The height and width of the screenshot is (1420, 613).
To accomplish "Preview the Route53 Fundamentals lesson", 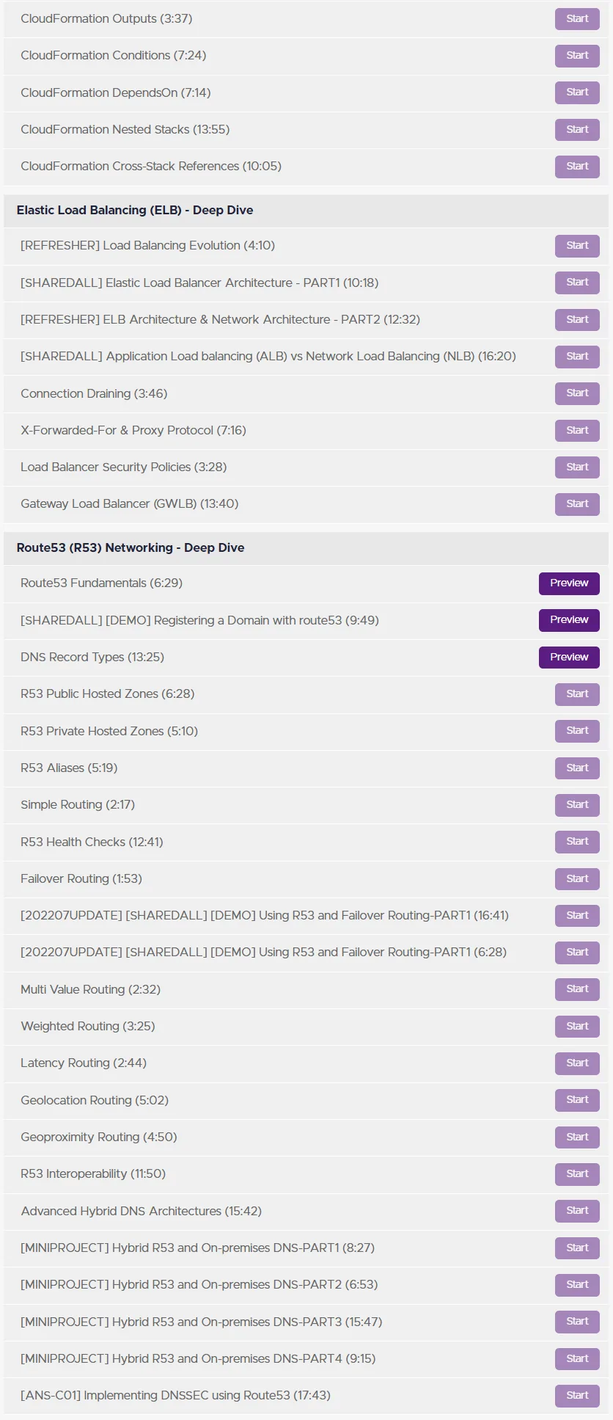I will pos(569,583).
